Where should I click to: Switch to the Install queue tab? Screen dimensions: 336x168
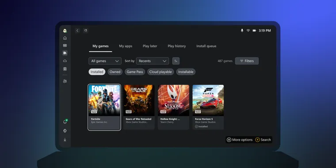206,46
